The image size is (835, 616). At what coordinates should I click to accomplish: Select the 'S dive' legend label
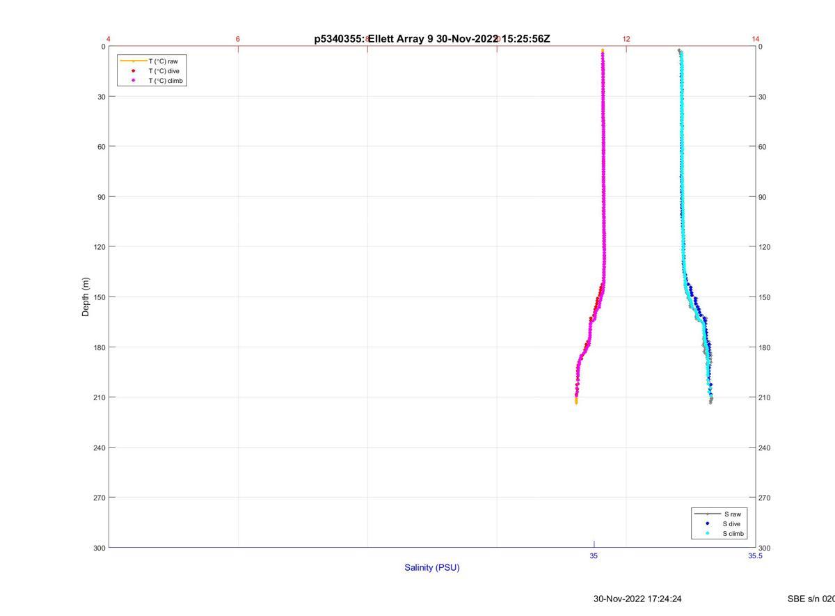731,523
